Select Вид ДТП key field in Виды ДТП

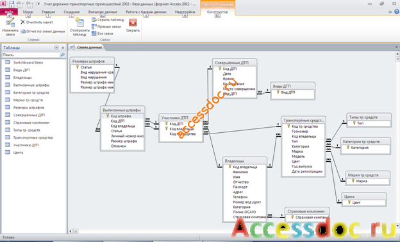(x=288, y=92)
